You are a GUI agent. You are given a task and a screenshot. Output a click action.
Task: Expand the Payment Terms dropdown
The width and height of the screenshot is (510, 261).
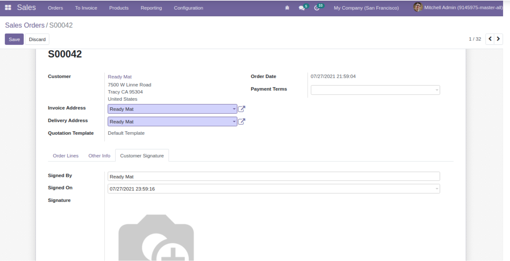[437, 90]
